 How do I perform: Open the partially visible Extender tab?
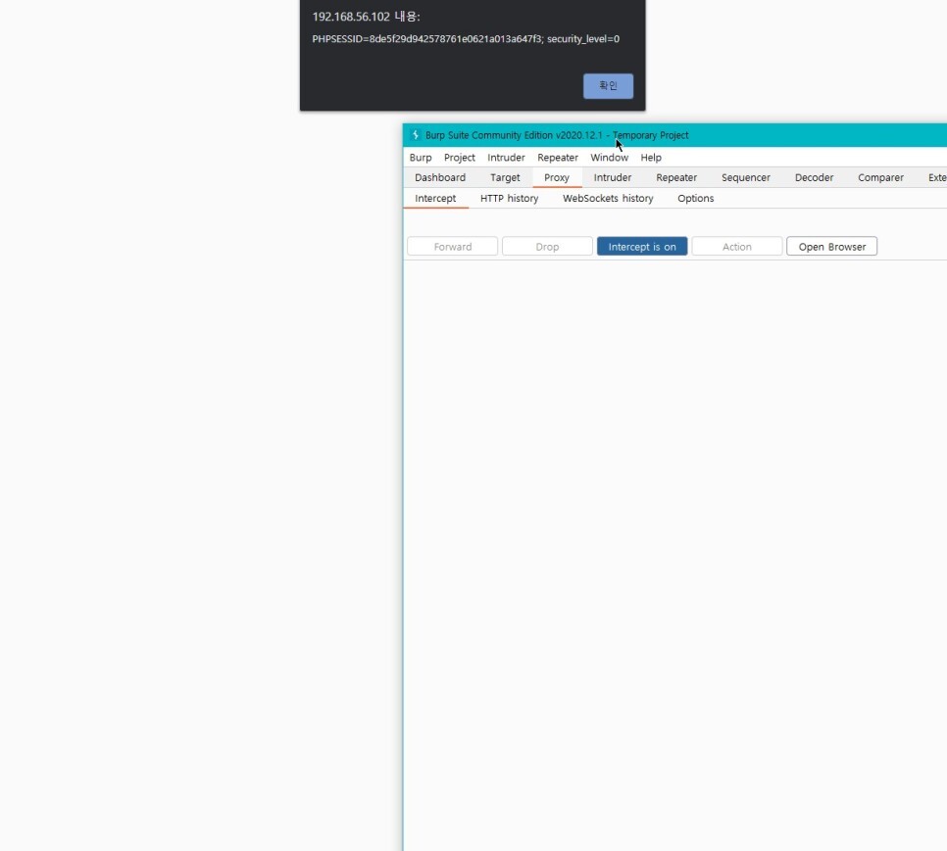point(937,177)
